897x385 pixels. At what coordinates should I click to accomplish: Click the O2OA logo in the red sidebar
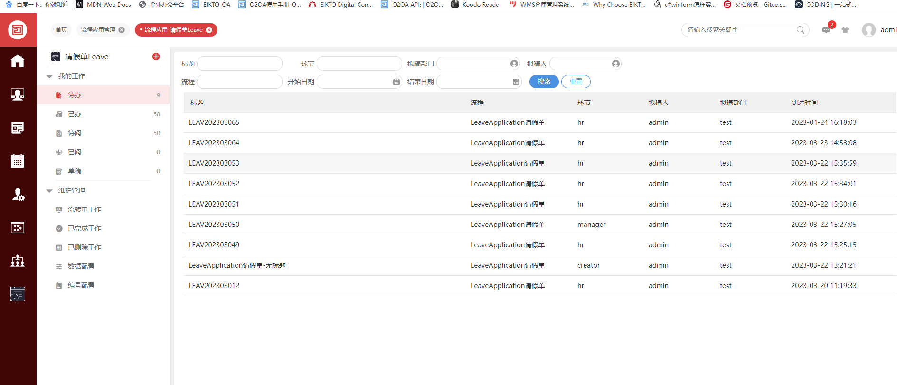click(18, 30)
